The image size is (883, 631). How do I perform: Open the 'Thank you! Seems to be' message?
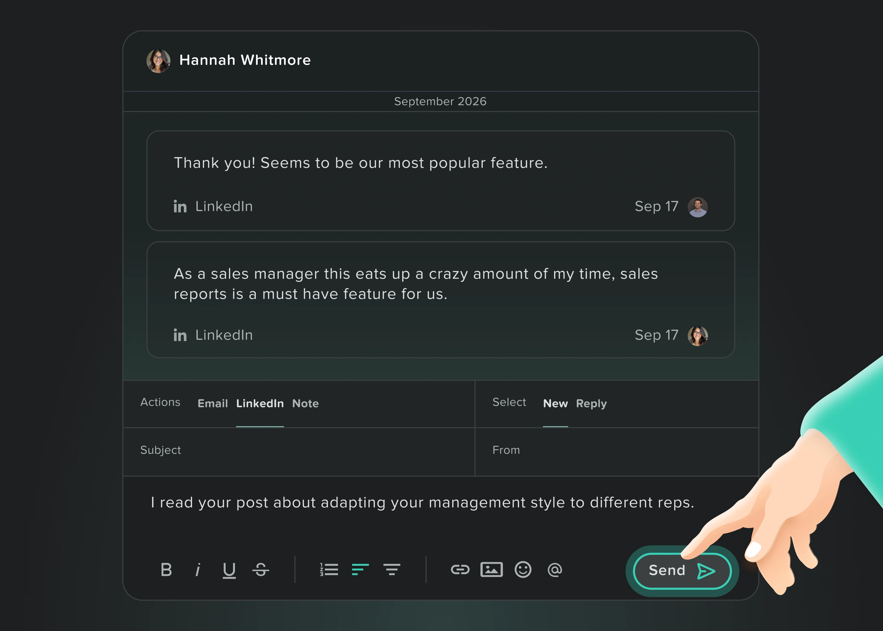tap(440, 181)
